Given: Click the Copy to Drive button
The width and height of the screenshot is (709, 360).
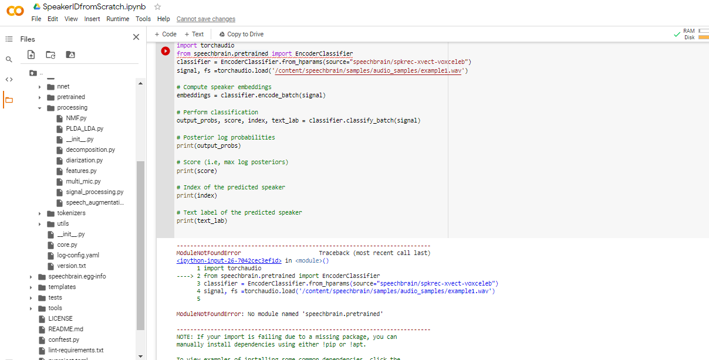Looking at the screenshot, I should (x=241, y=33).
